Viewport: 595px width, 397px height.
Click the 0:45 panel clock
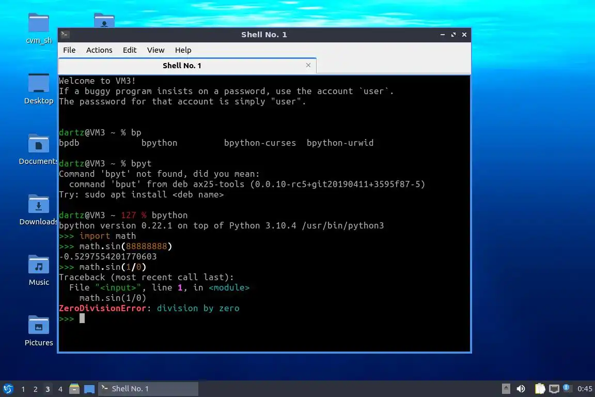[584, 389]
